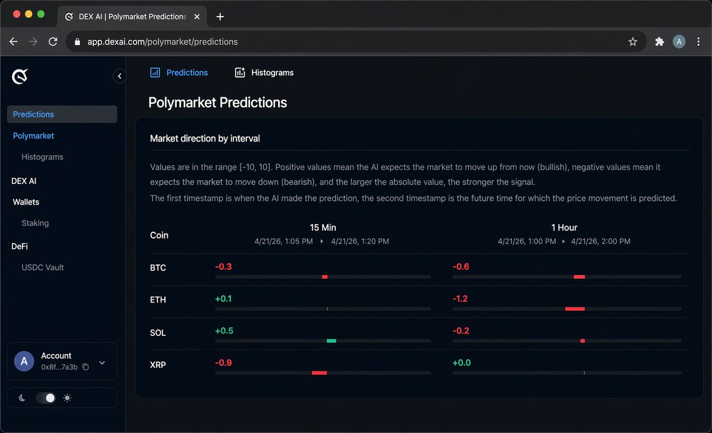Open USDC Vault in sidebar
712x433 pixels.
tap(43, 268)
